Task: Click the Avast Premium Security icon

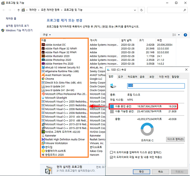Action: 43,75
